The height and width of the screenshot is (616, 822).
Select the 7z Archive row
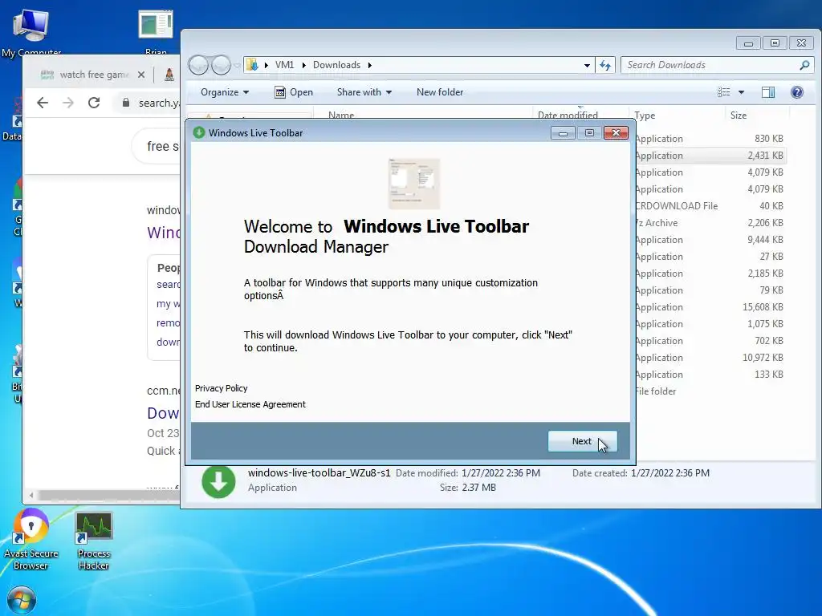710,223
